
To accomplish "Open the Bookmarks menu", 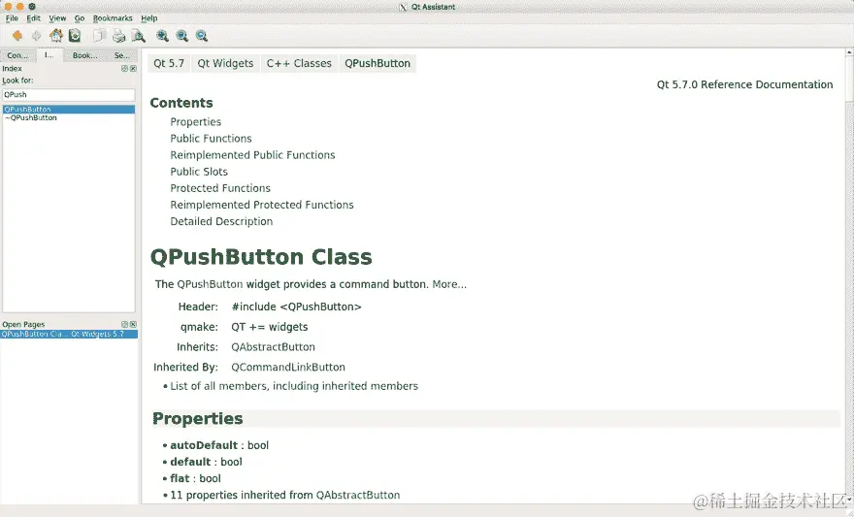I will [x=113, y=18].
